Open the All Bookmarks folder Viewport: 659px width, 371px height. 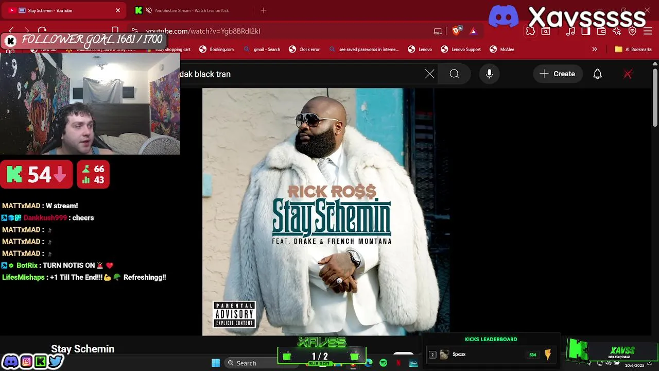click(x=633, y=49)
